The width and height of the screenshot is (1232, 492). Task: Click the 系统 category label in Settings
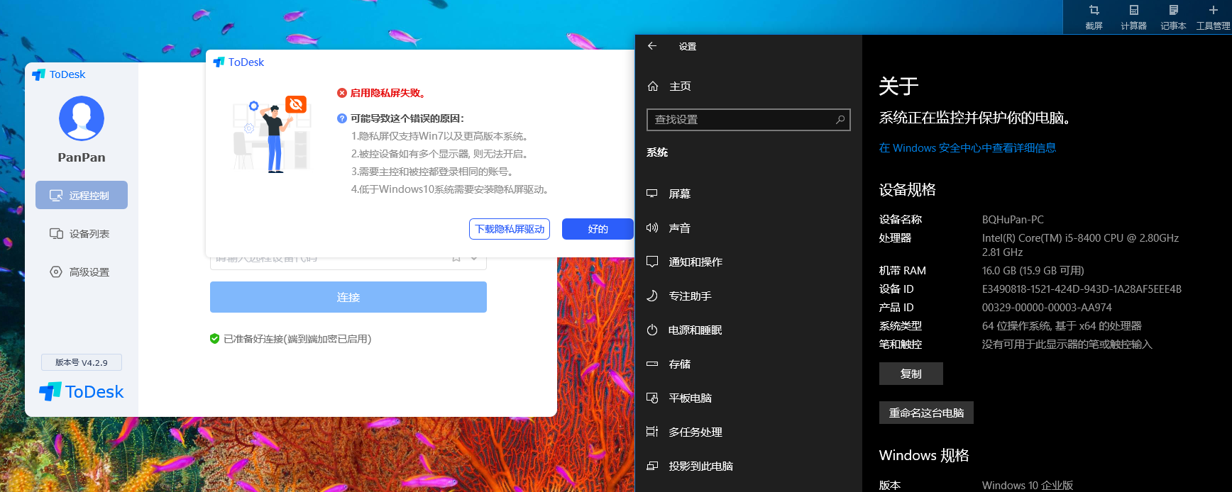[x=657, y=152]
